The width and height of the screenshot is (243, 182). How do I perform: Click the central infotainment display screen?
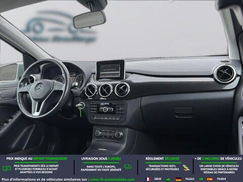point(110,70)
